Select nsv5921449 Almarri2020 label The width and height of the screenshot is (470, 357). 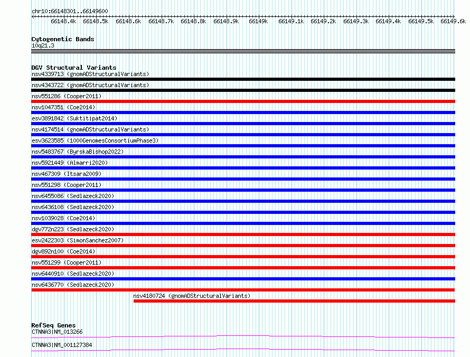[x=70, y=163]
